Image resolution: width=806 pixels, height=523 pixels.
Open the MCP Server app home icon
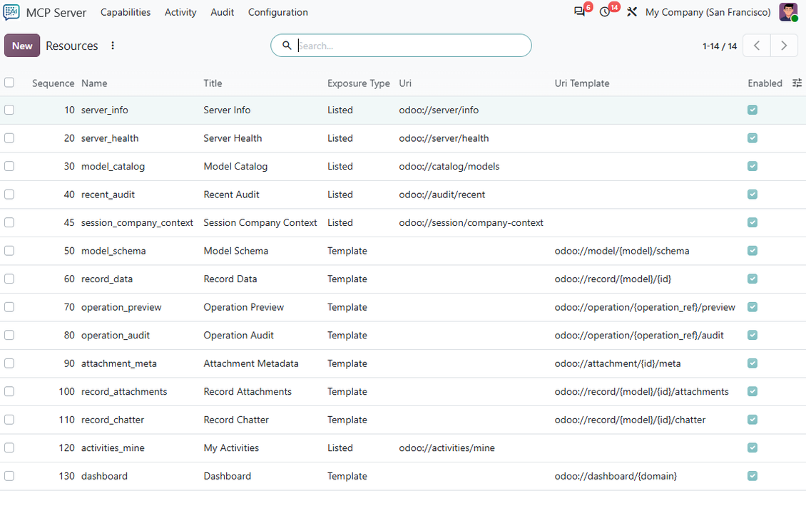pyautogui.click(x=11, y=12)
